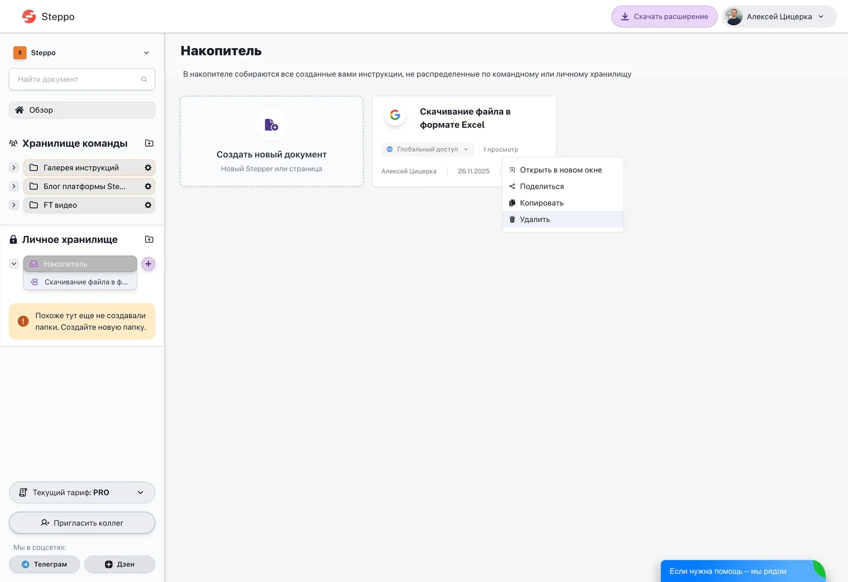
Task: Open the Steppo workspace switcher dropdown
Action: click(146, 53)
